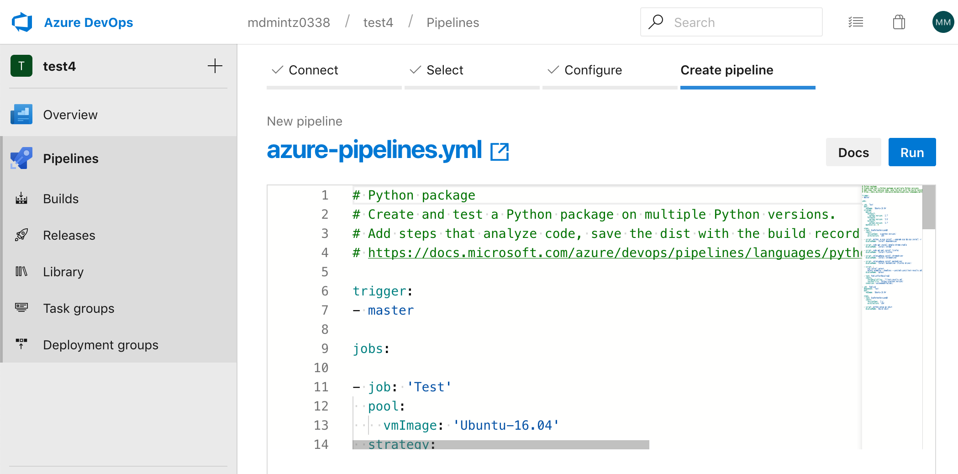Viewport: 958px width, 474px height.
Task: Open azure-pipelines.yml external link icon
Action: [500, 152]
